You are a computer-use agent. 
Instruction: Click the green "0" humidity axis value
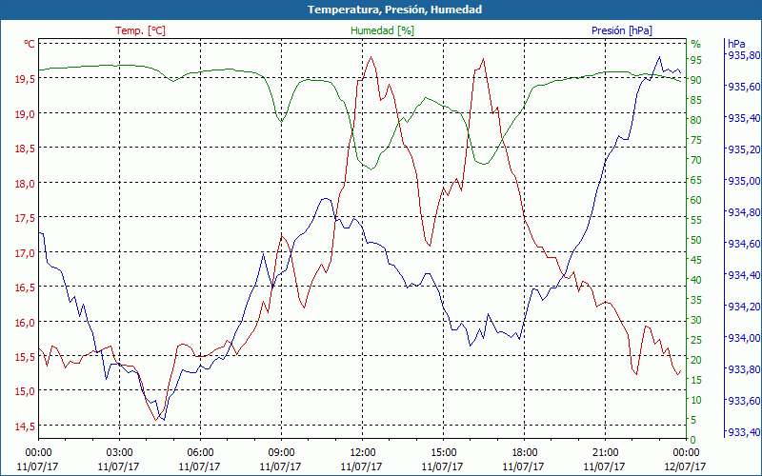(693, 440)
